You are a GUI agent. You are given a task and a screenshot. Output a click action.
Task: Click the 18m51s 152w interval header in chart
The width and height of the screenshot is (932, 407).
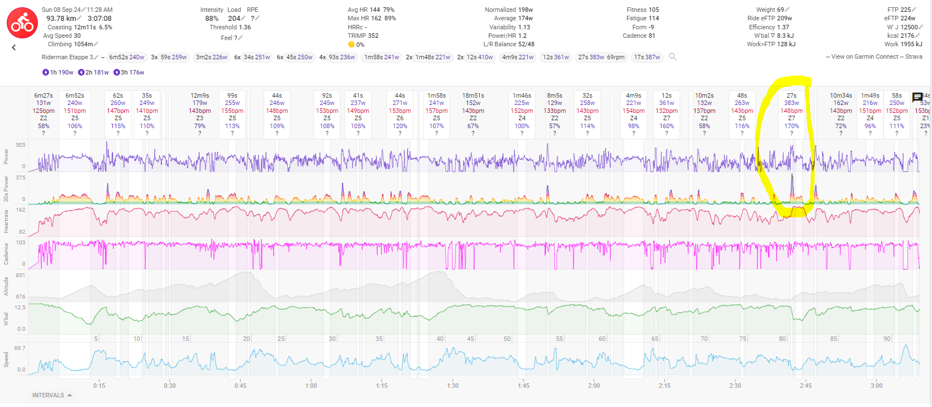473,99
